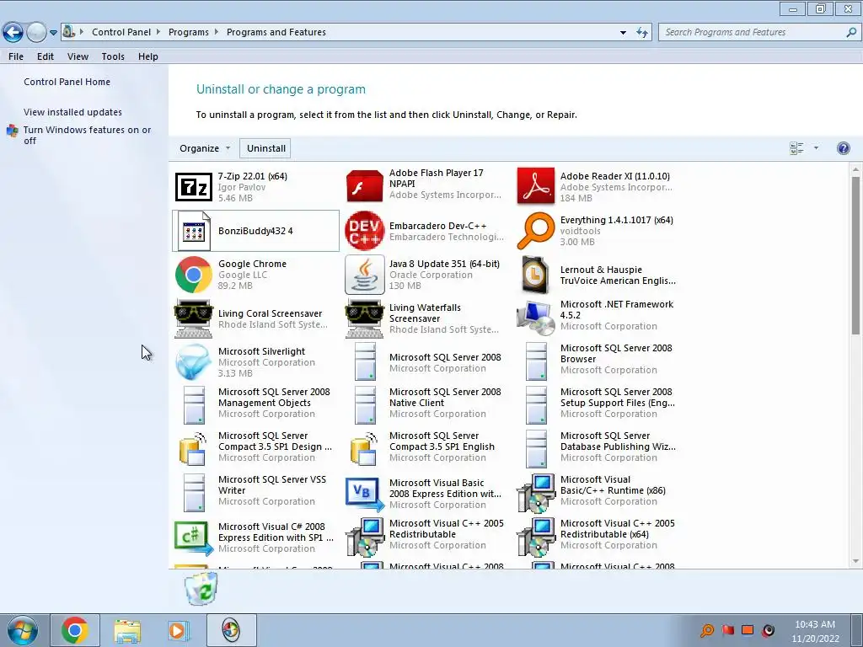Go back with the Back arrow button
Viewport: 863px width, 647px height.
coord(13,33)
